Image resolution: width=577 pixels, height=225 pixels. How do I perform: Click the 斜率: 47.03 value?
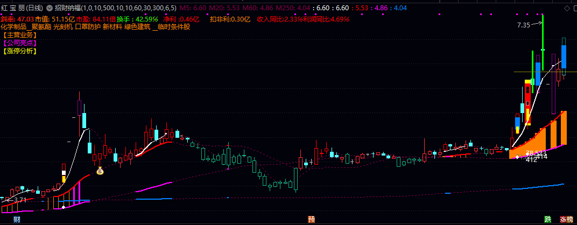point(17,19)
